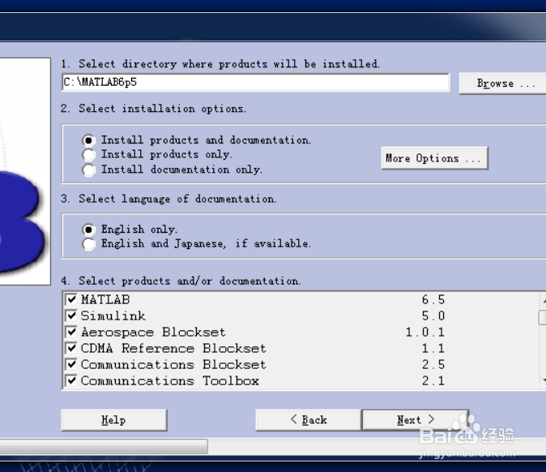Click the product list scrollbar thumb
Screen dimensions: 546x472
[543, 317]
